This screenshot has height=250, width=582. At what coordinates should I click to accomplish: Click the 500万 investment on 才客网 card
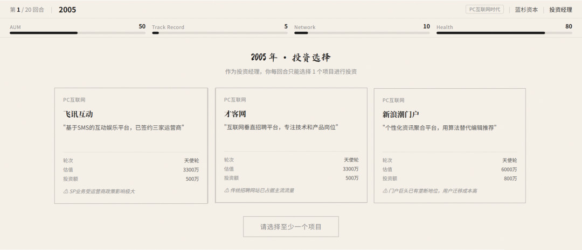coord(352,178)
